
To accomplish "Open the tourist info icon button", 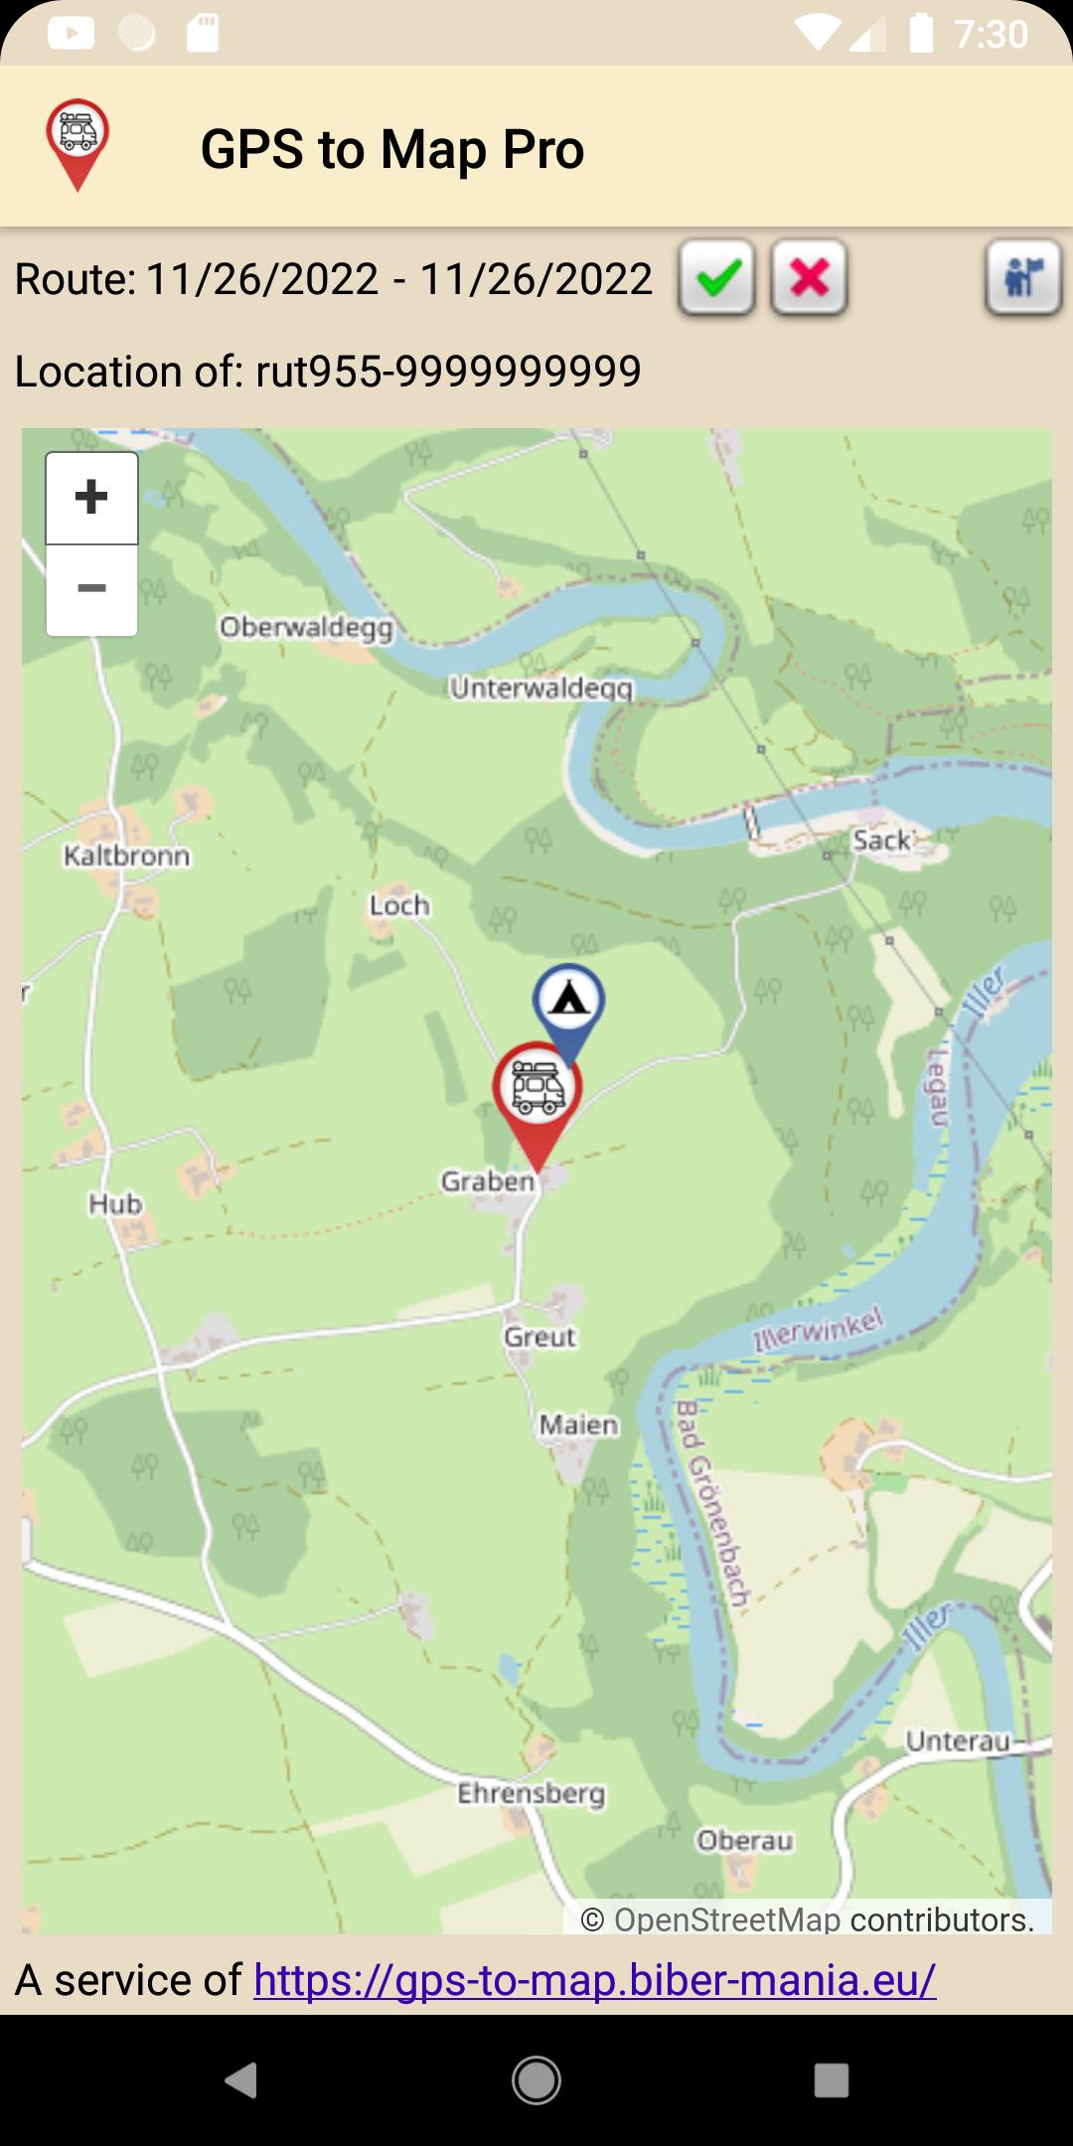I will pos(1024,278).
